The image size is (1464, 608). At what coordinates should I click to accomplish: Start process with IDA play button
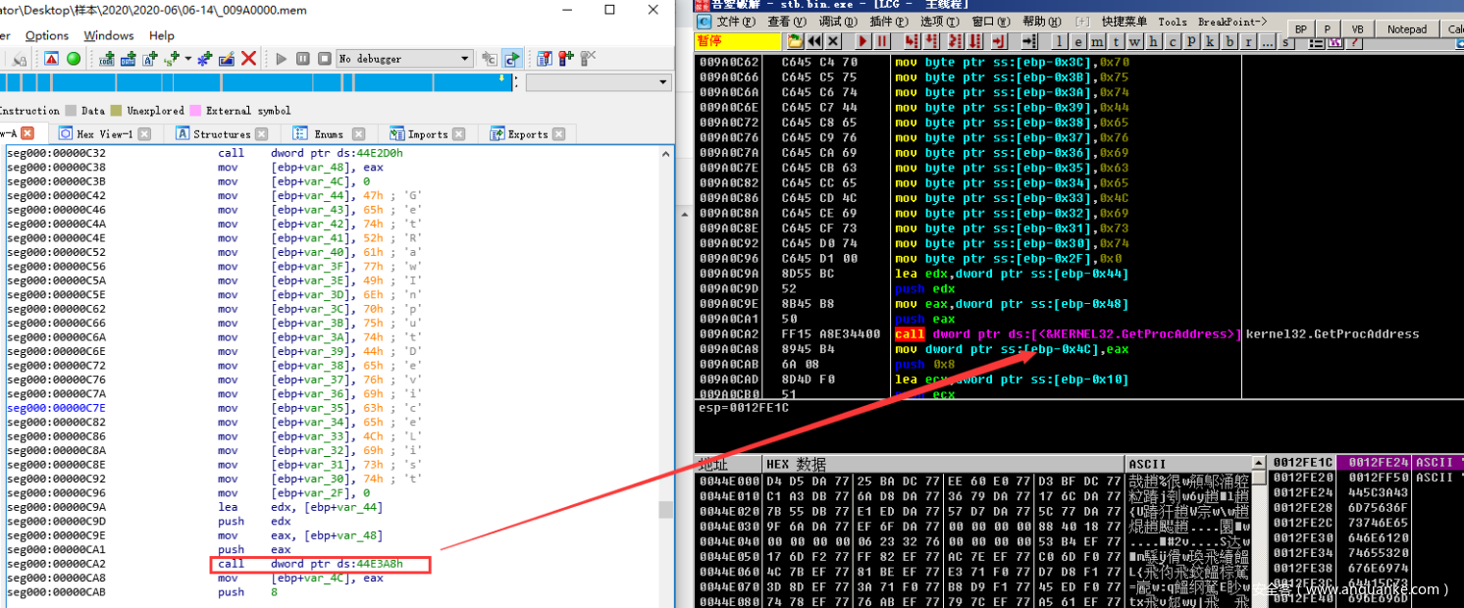point(282,59)
